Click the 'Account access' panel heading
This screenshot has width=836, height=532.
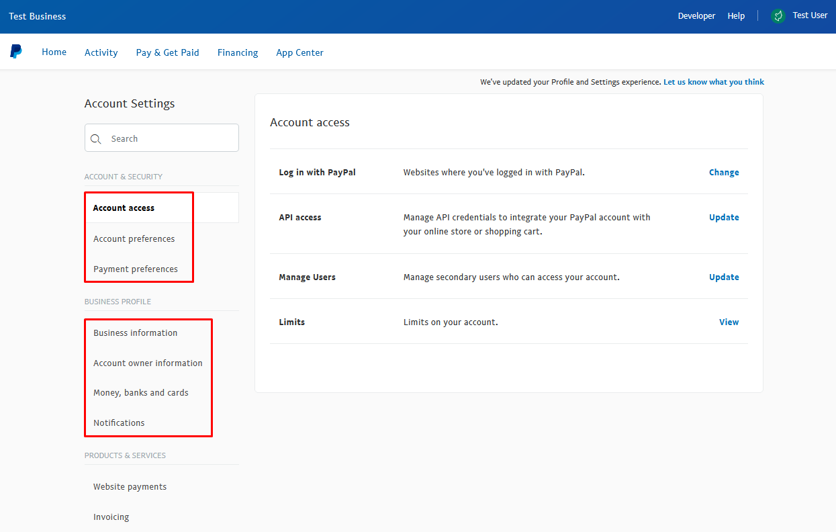point(310,122)
